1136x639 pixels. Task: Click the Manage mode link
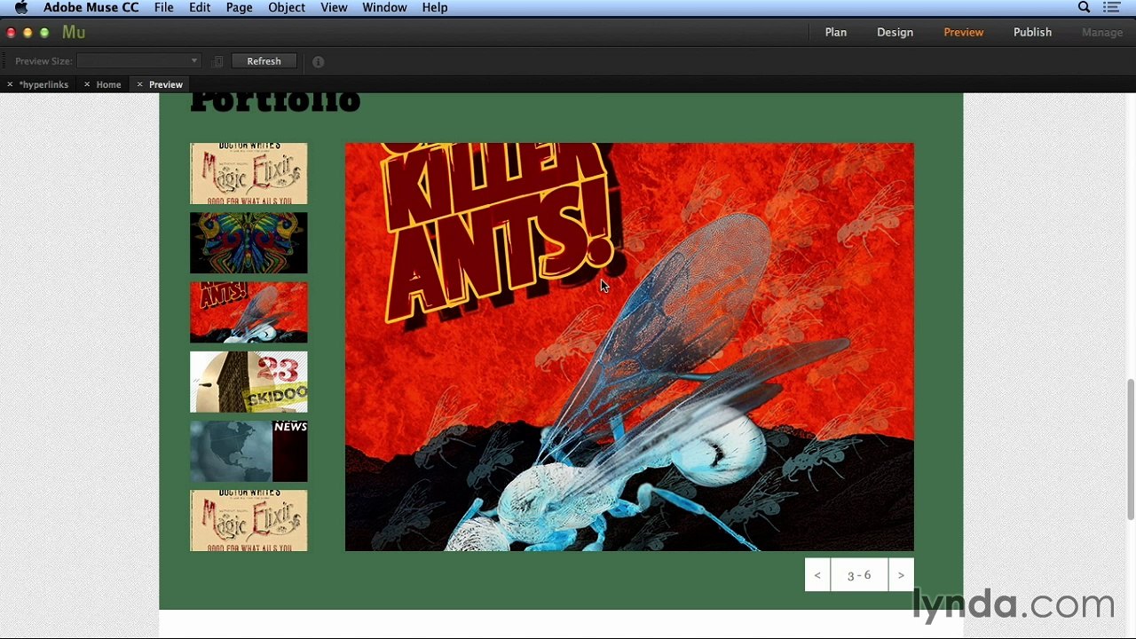coord(1102,32)
